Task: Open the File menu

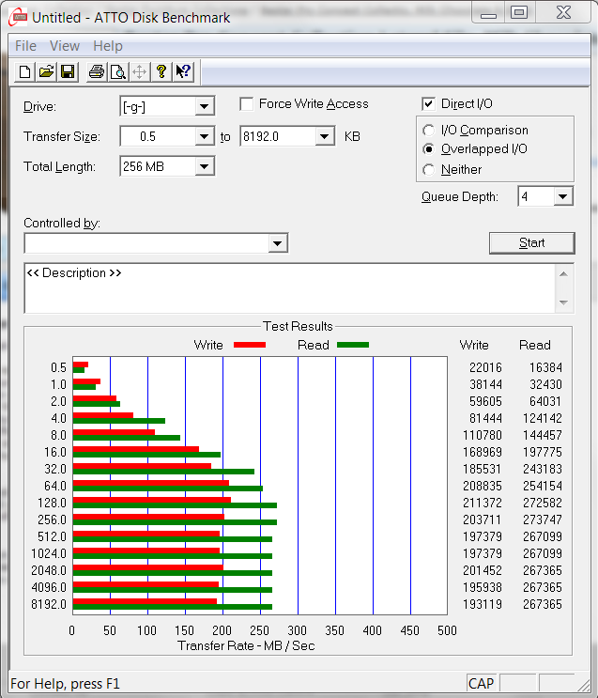Action: (x=25, y=46)
